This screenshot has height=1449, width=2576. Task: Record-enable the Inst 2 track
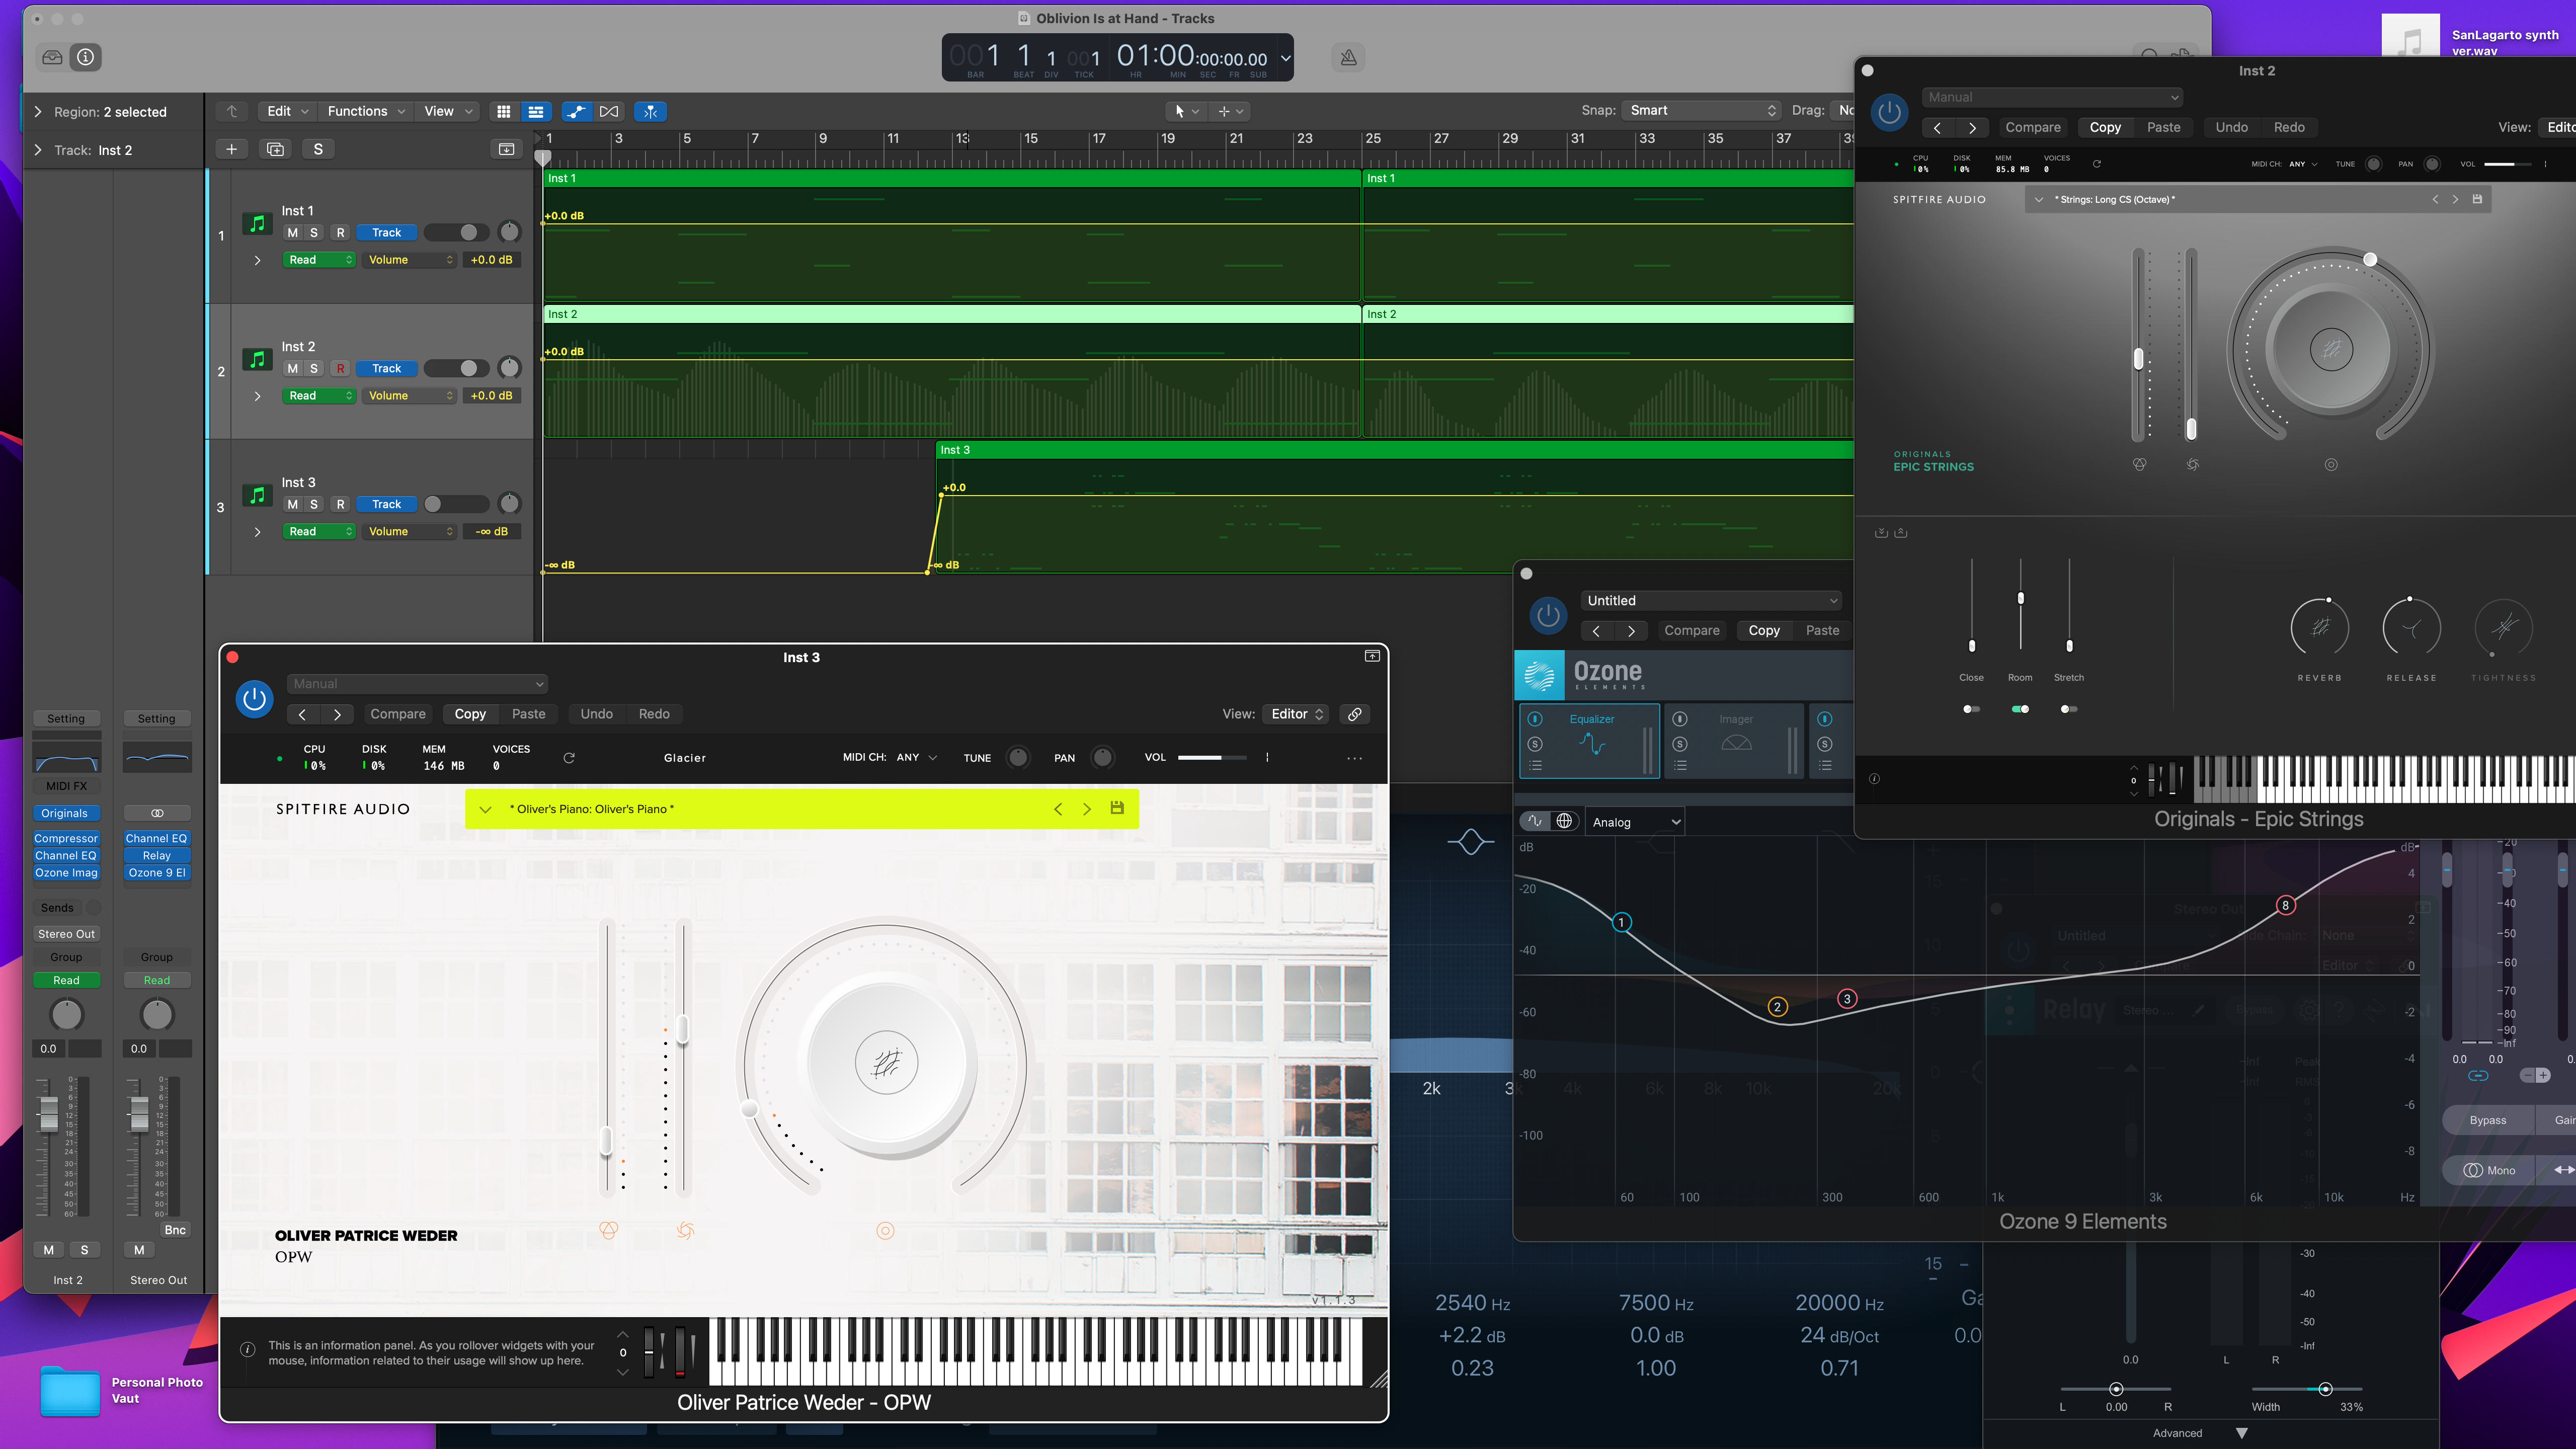[340, 368]
